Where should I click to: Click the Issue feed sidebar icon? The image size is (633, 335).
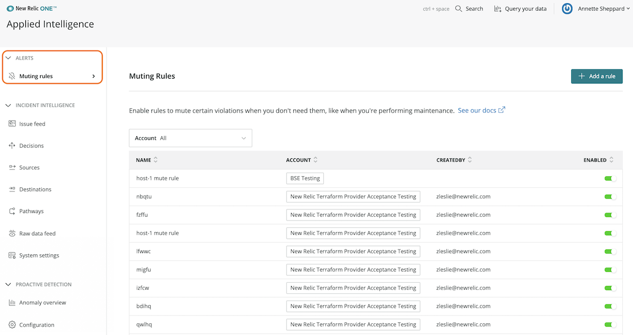[x=12, y=124]
